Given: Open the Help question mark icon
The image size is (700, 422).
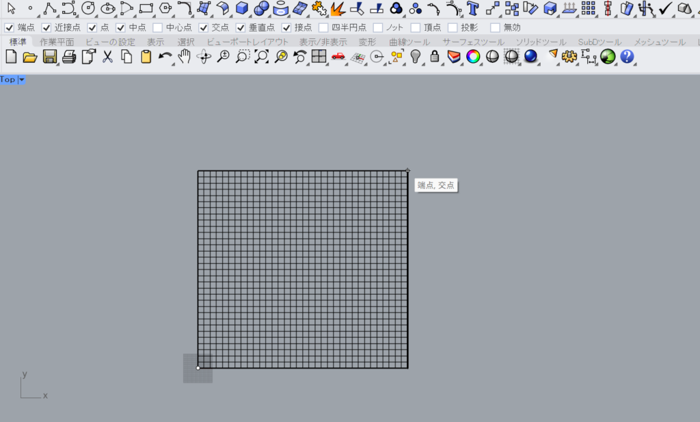Looking at the screenshot, I should (x=627, y=57).
